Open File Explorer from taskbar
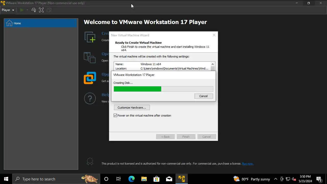 (144, 179)
